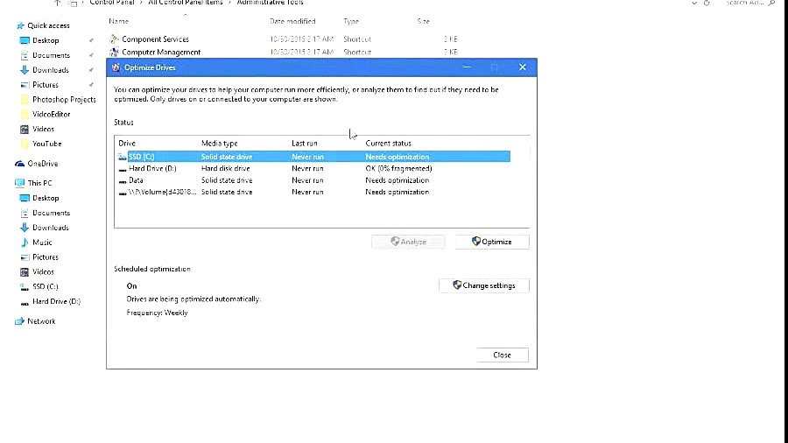Image resolution: width=788 pixels, height=443 pixels.
Task: Open the YouTube folder icon
Action: coord(25,144)
